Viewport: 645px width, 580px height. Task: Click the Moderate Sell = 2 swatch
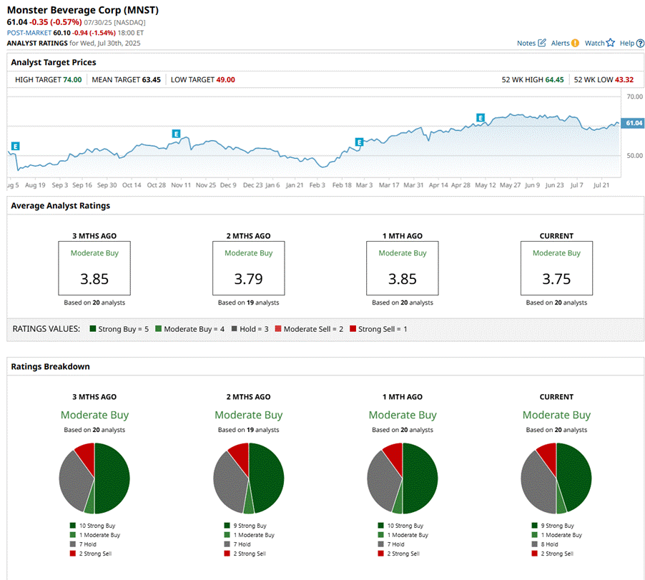pyautogui.click(x=278, y=329)
